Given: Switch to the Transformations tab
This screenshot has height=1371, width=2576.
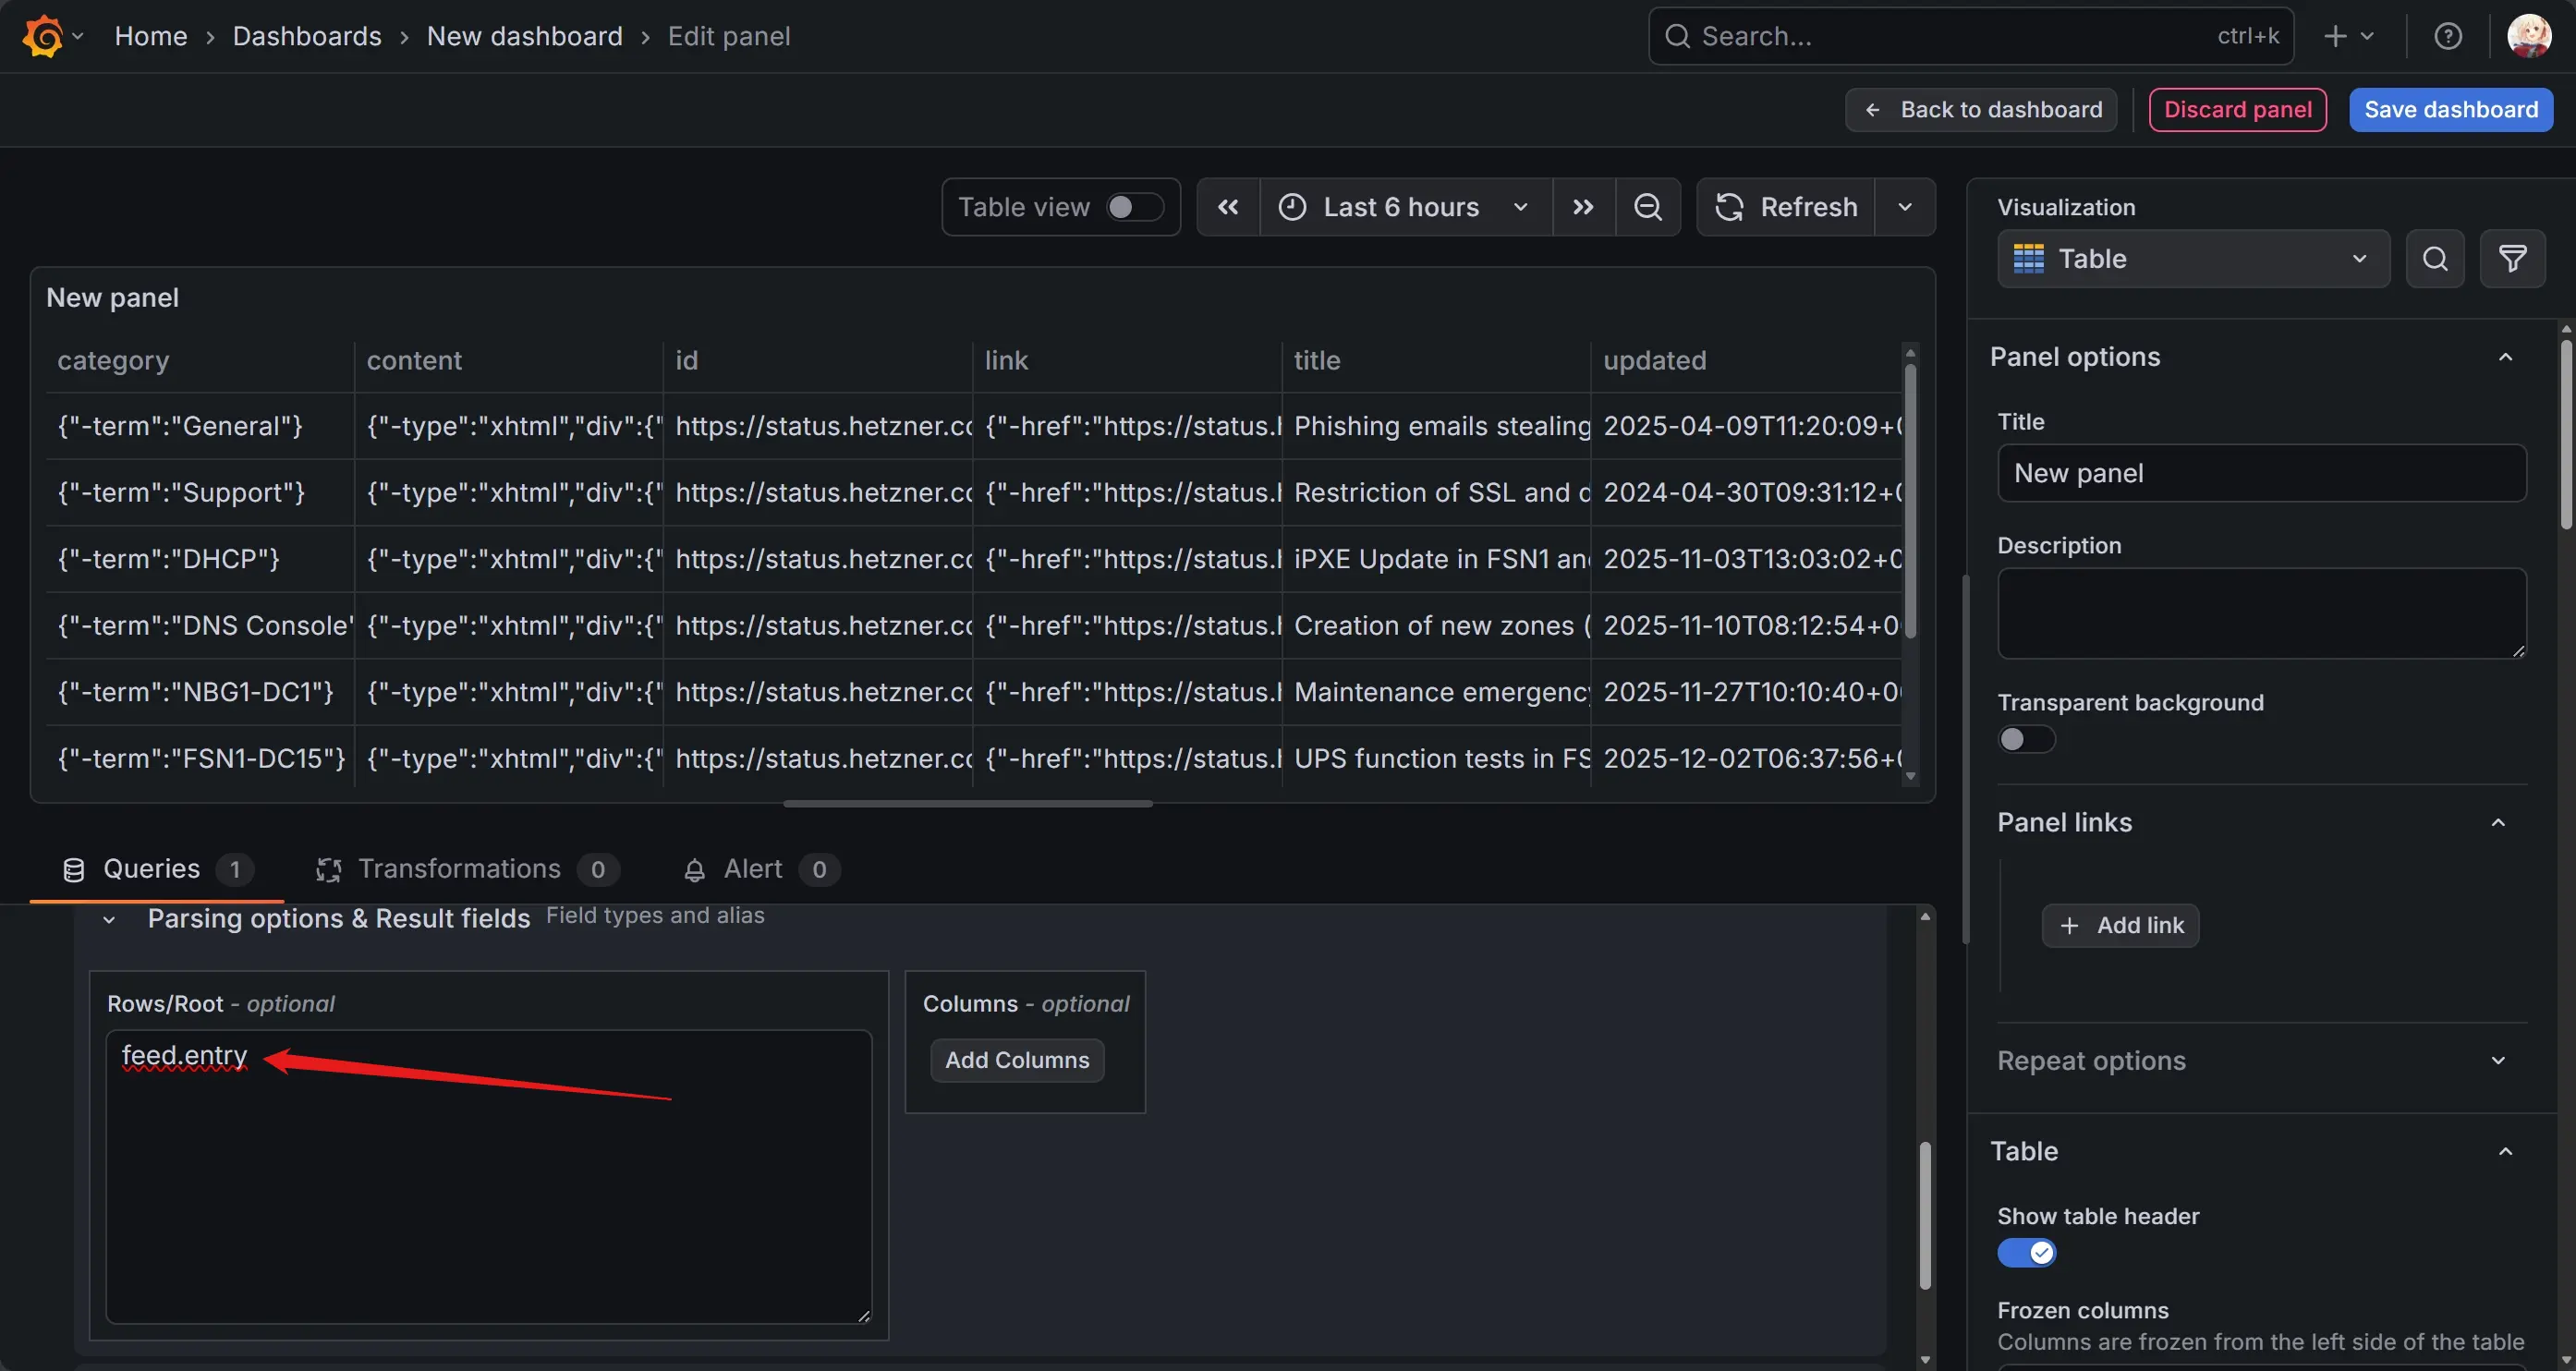Looking at the screenshot, I should pyautogui.click(x=459, y=869).
